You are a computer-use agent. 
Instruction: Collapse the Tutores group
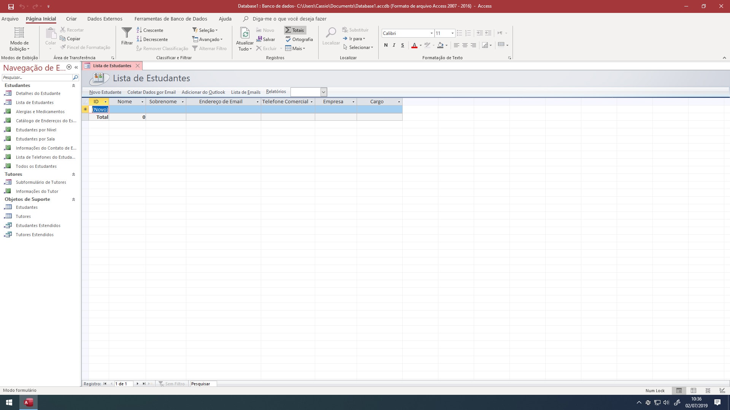pos(73,174)
